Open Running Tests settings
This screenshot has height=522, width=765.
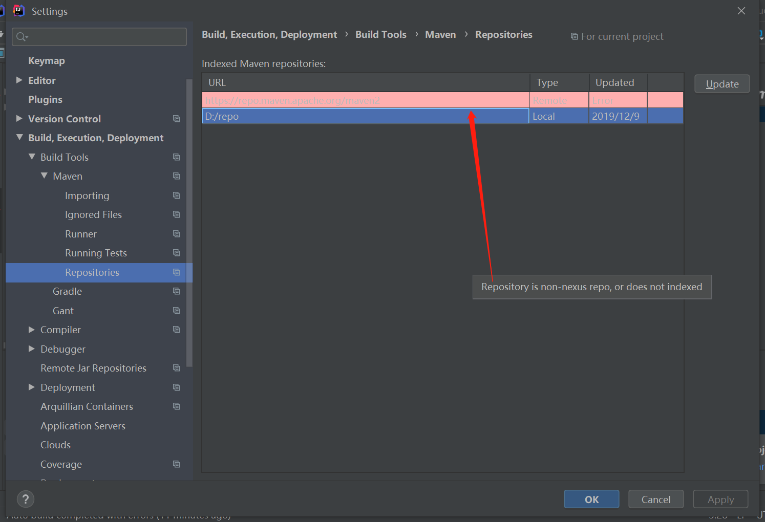96,253
